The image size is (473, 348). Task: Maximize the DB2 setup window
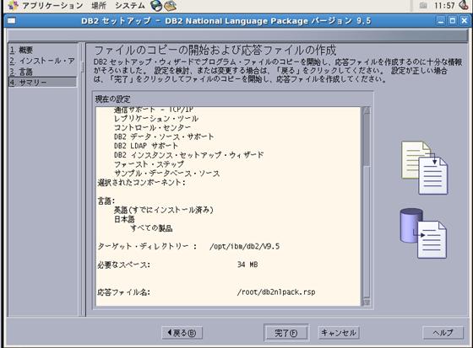coord(453,21)
